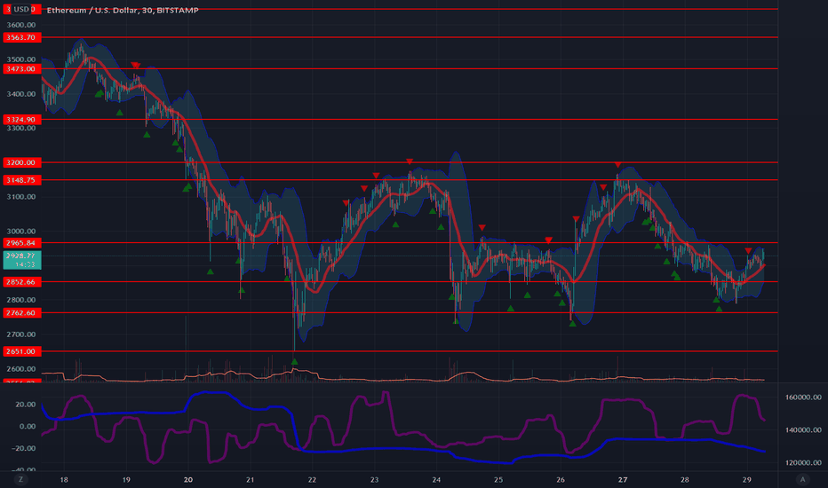Click the 2700.00 price axis value
Image resolution: width=828 pixels, height=488 pixels.
tap(21, 335)
